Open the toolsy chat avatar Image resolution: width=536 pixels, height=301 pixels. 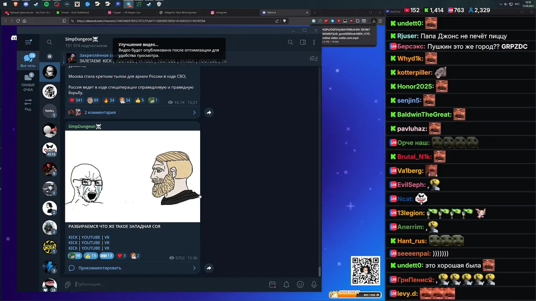click(x=49, y=111)
